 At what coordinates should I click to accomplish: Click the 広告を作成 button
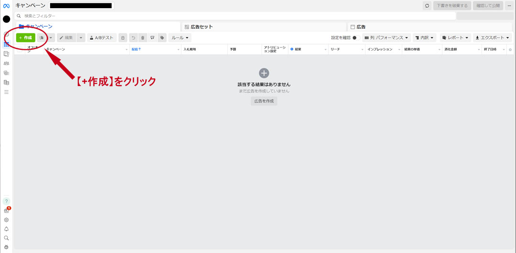point(264,101)
